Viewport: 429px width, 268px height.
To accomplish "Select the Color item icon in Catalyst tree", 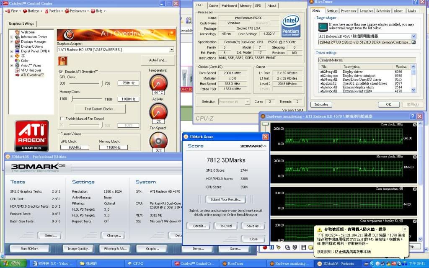I will (17, 61).
